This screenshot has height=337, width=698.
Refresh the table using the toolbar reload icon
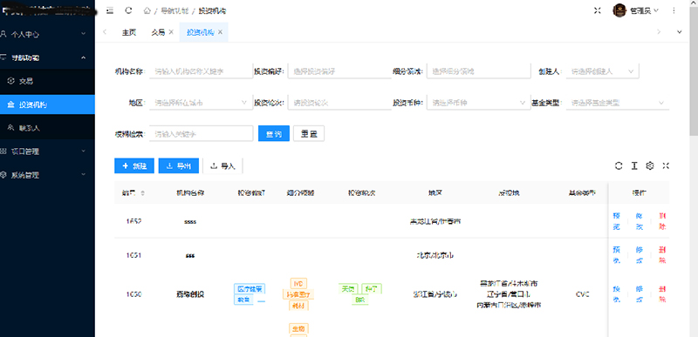click(619, 165)
